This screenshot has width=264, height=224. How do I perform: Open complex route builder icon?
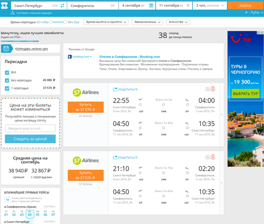point(13,13)
